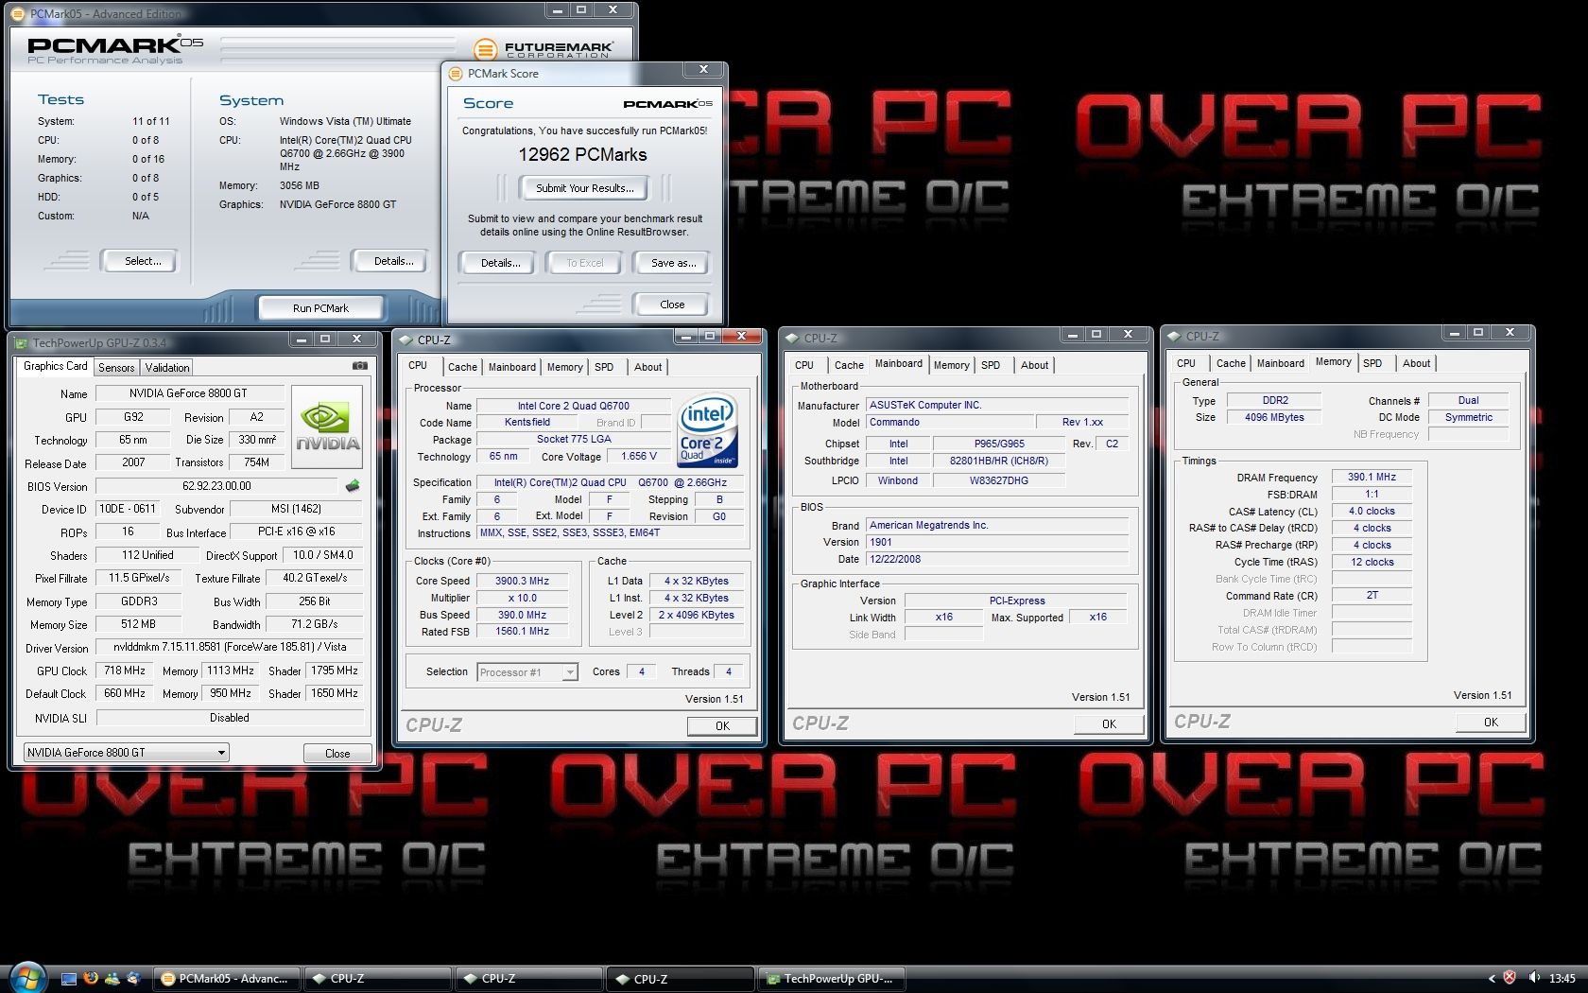The width and height of the screenshot is (1588, 993).
Task: Click OK in CPU-Z memory window
Action: [1491, 723]
